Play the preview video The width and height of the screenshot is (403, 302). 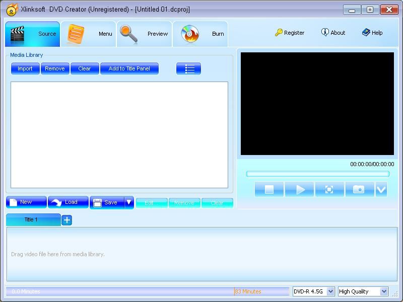point(300,190)
